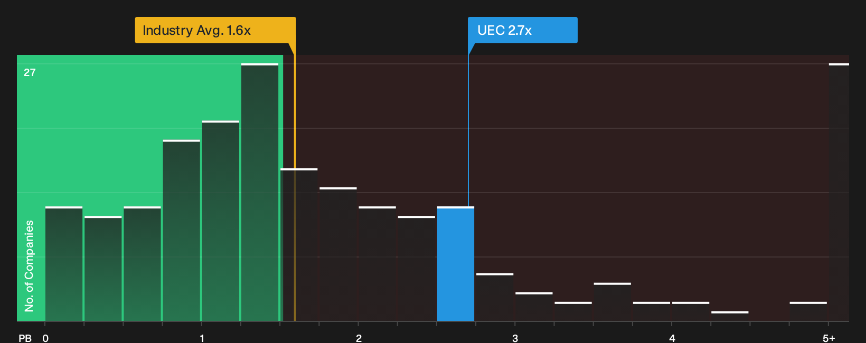866x343 pixels.
Task: Click the x-axis tick label 3
Action: tap(515, 338)
